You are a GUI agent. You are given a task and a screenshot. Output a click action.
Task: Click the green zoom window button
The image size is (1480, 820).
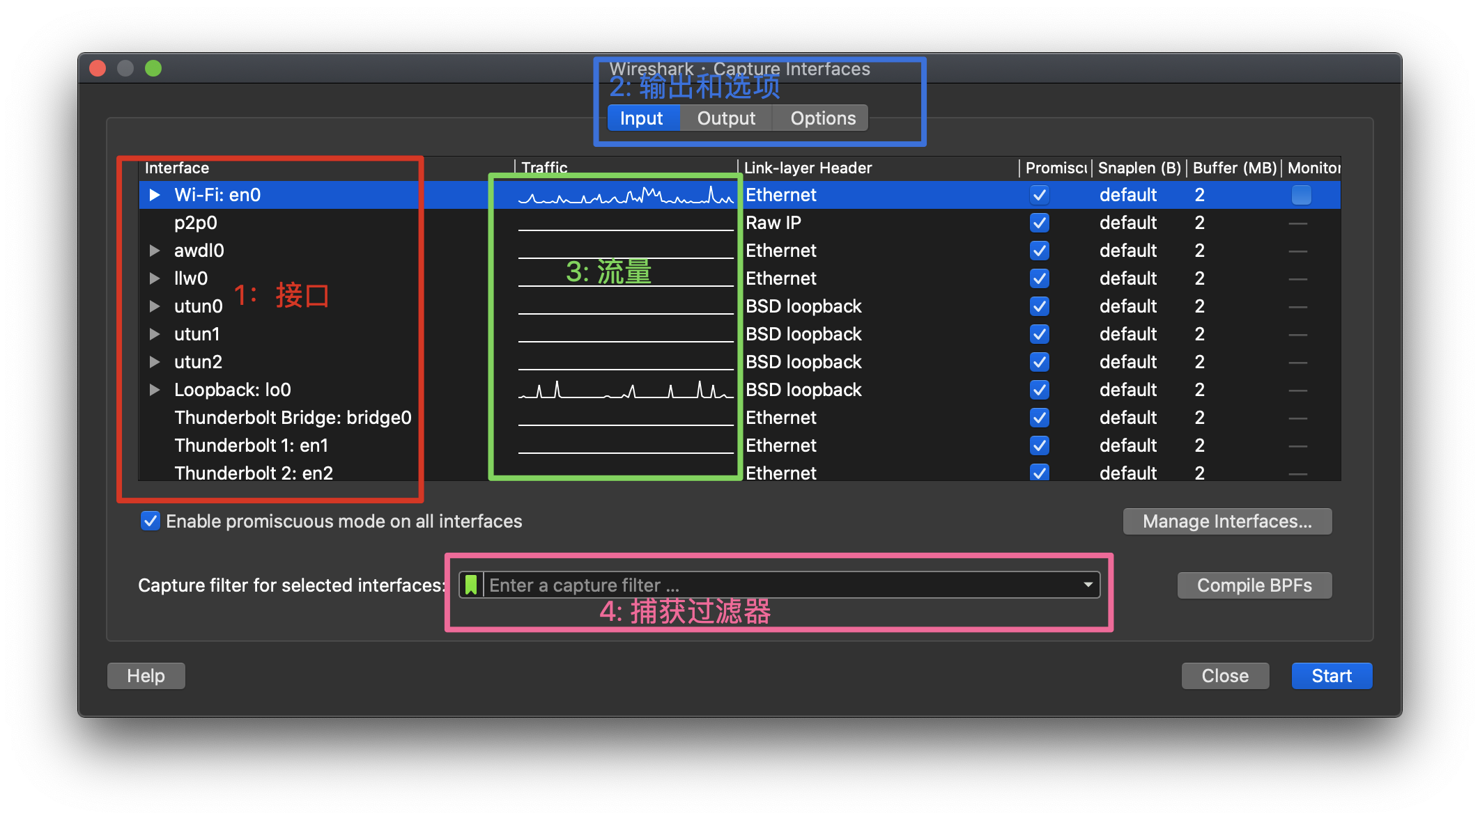tap(153, 68)
